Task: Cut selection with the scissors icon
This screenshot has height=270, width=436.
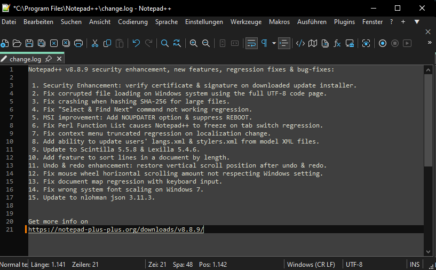Action: click(95, 43)
